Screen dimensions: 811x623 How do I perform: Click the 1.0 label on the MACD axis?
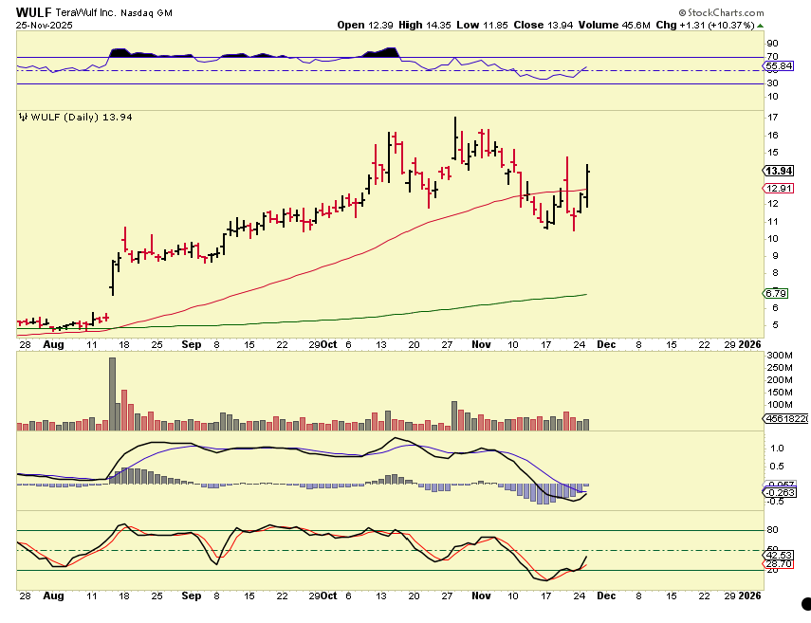[777, 449]
